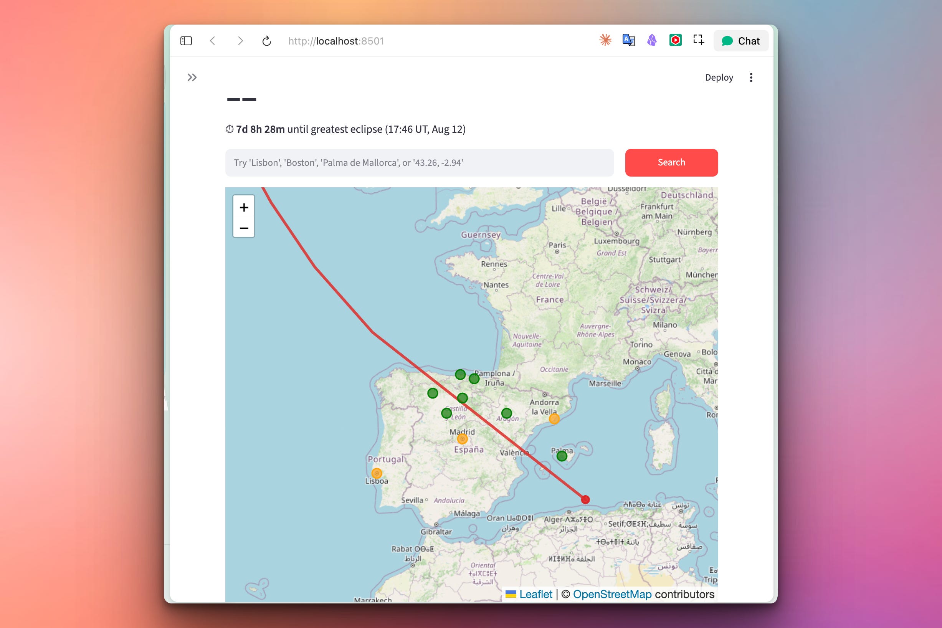
Task: Go forward with the browser forward arrow
Action: pyautogui.click(x=240, y=41)
